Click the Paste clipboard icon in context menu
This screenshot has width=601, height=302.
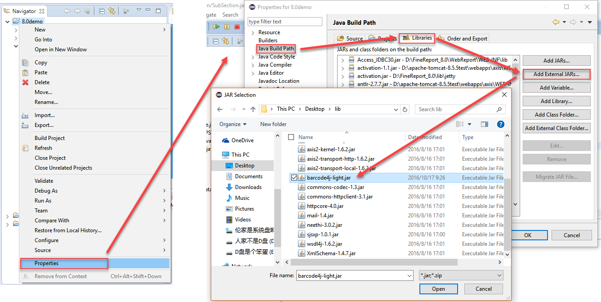26,72
